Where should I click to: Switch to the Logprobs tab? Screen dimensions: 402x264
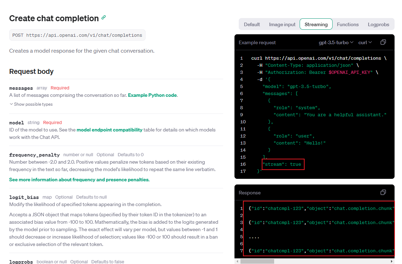(378, 24)
